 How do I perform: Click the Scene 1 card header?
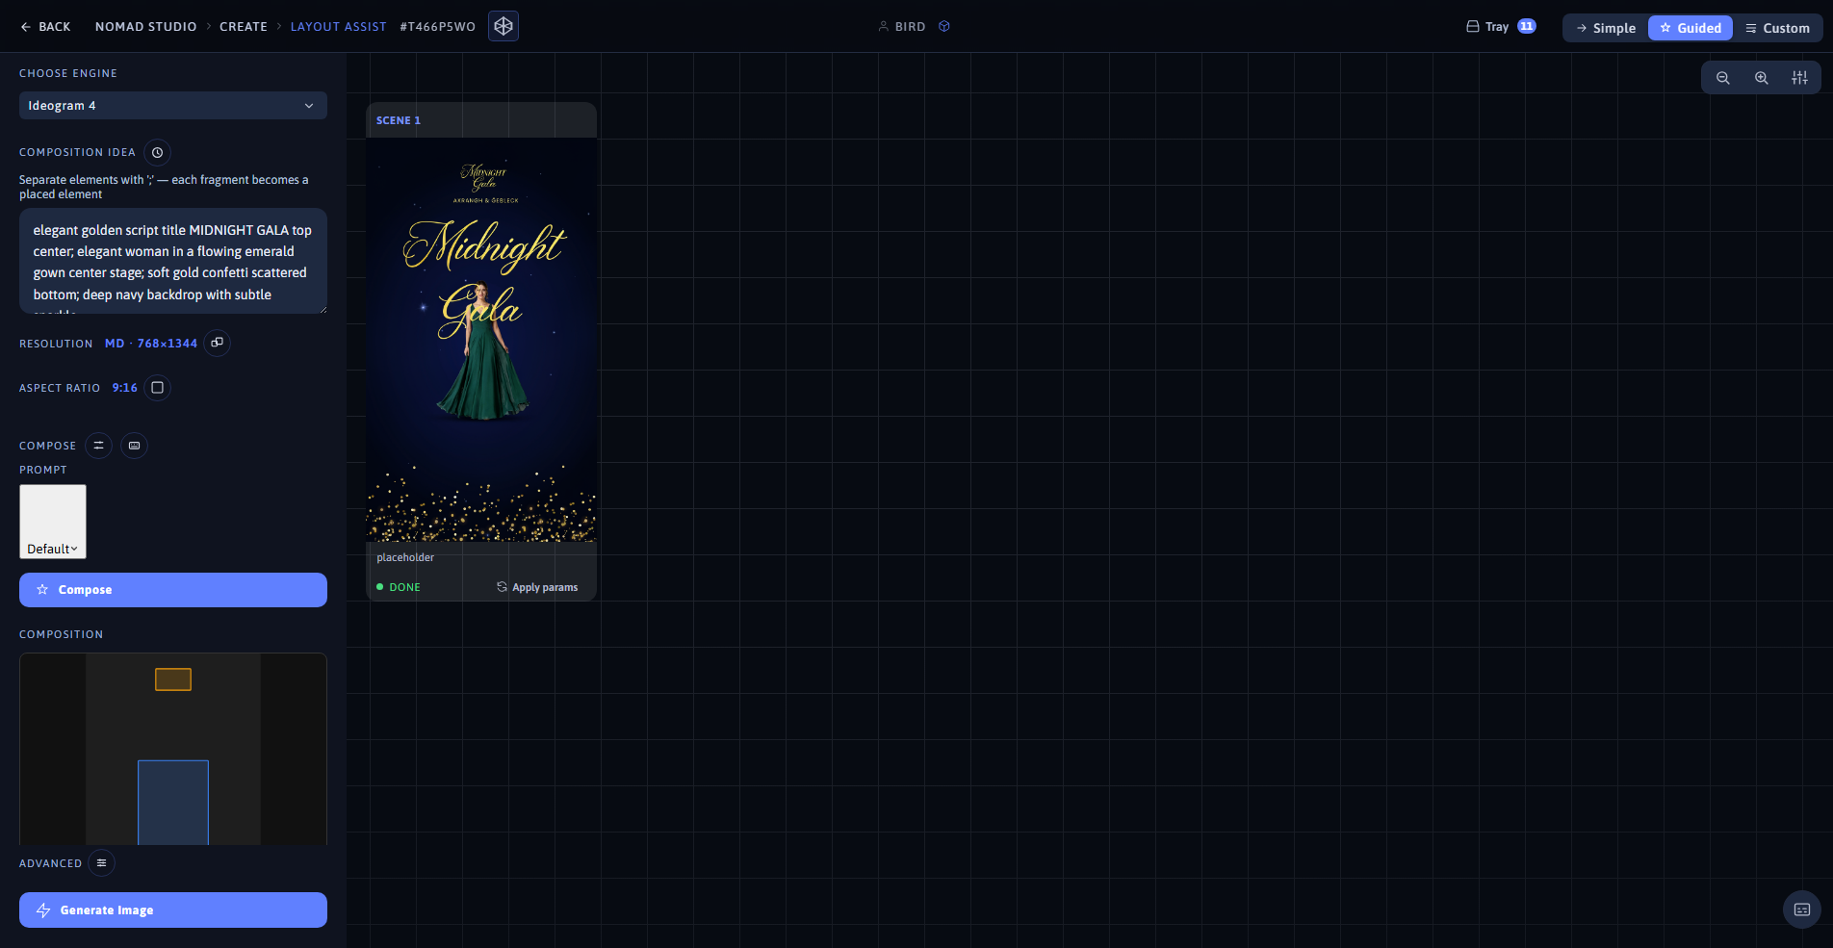tap(481, 120)
